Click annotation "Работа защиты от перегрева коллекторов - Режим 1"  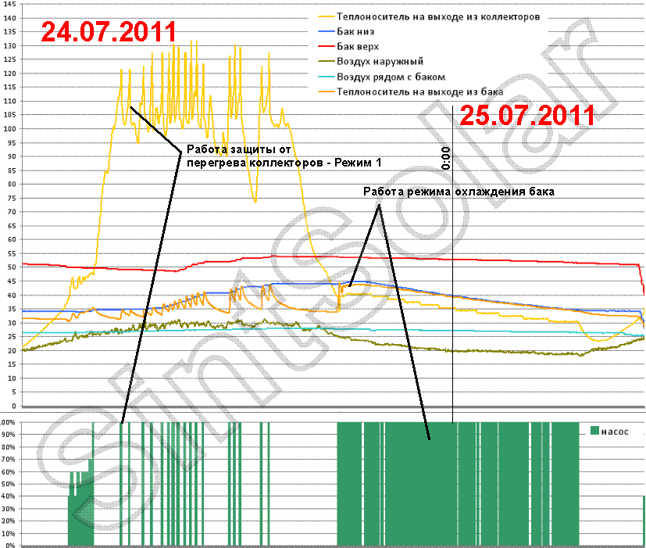click(x=284, y=156)
